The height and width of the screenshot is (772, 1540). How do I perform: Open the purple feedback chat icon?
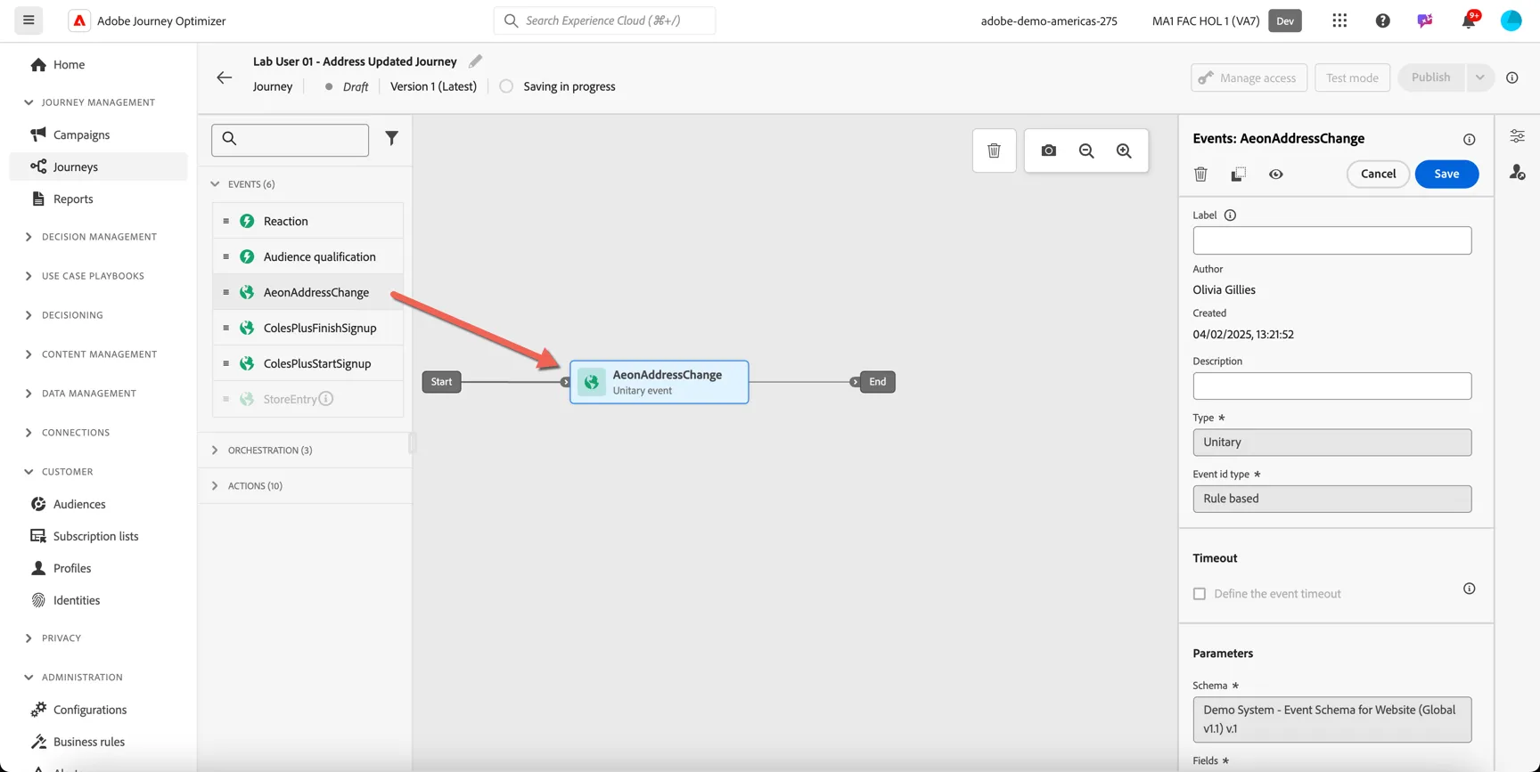tap(1425, 20)
